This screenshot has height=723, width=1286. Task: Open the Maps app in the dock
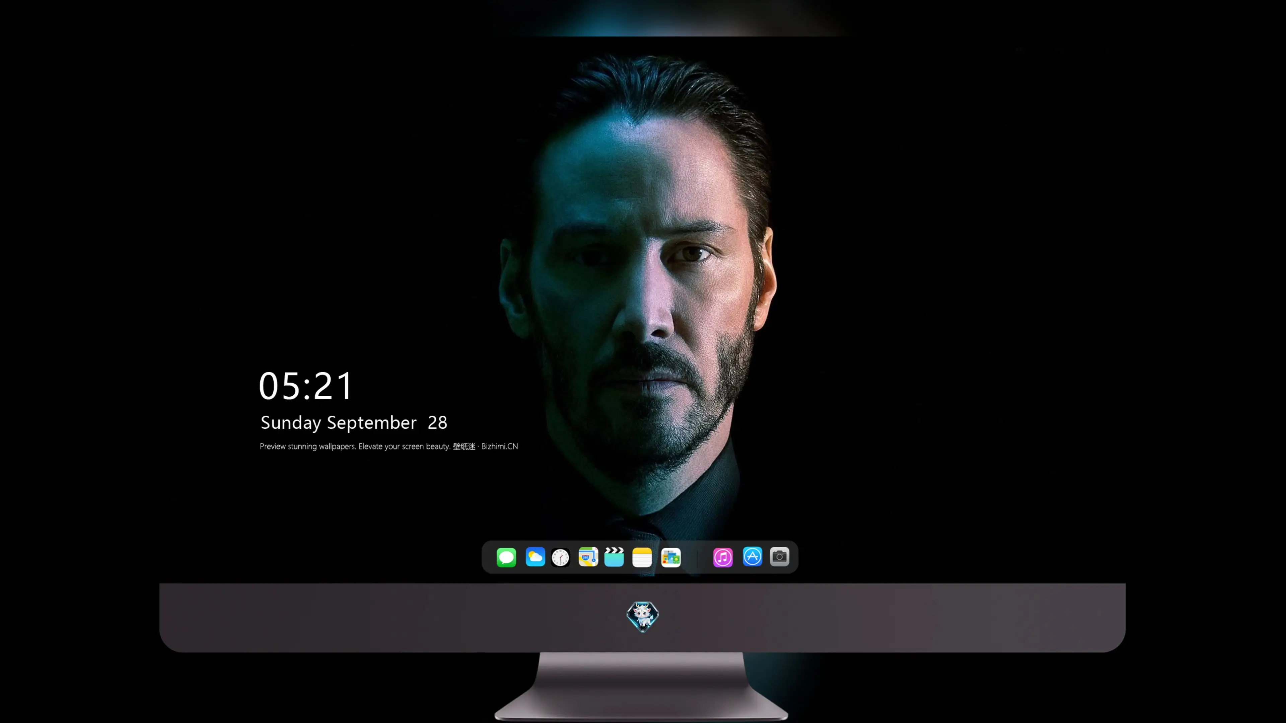pyautogui.click(x=588, y=557)
